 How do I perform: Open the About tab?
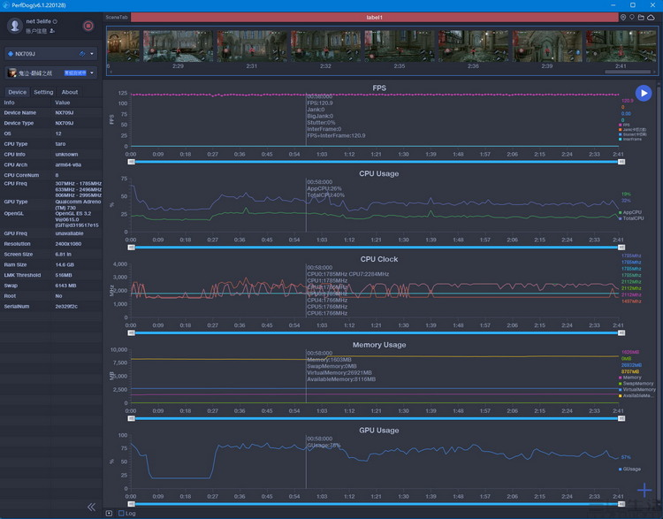(x=69, y=92)
